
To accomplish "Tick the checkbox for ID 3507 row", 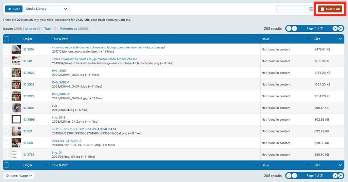I will [6, 49].
